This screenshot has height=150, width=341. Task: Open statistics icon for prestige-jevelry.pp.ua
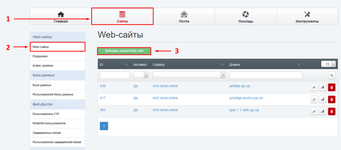coord(322,99)
